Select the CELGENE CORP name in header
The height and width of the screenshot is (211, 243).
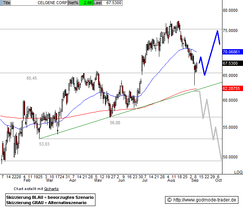(x=52, y=3)
